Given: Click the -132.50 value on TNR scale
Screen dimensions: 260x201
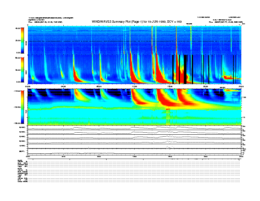Looking at the screenshot, I should (17, 107).
